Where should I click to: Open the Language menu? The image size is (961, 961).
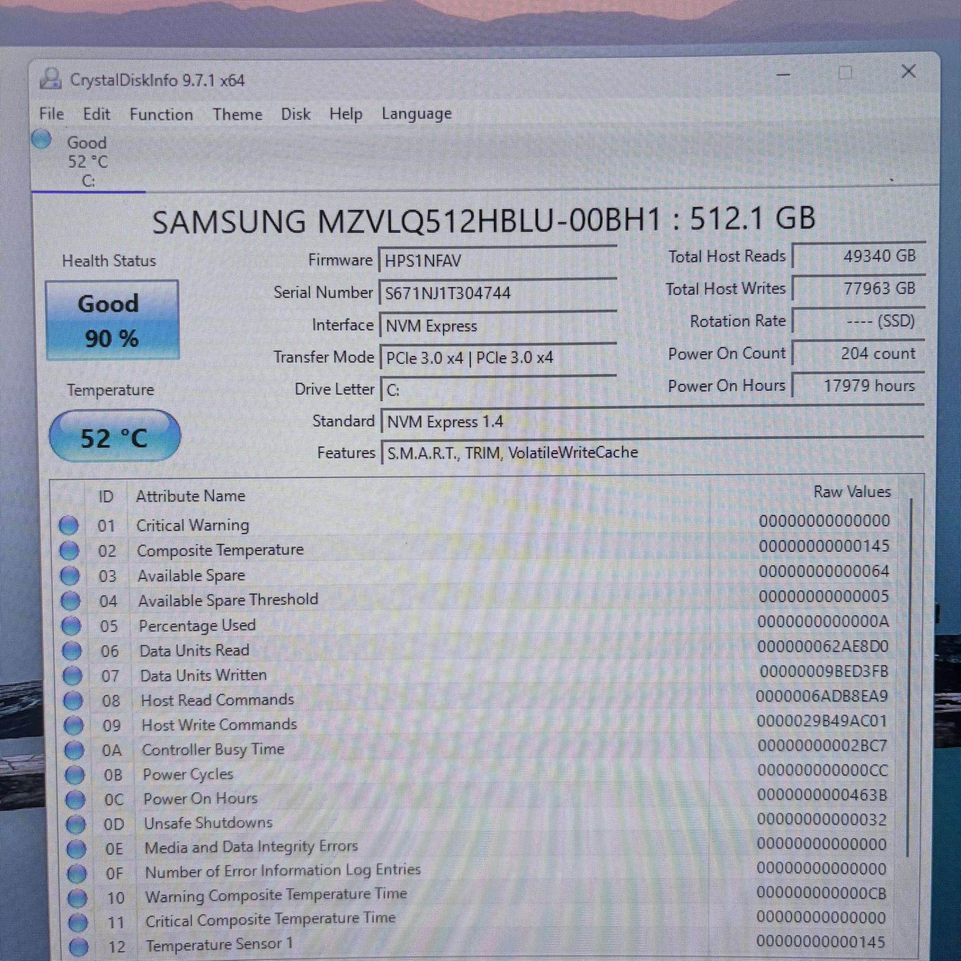click(x=416, y=114)
